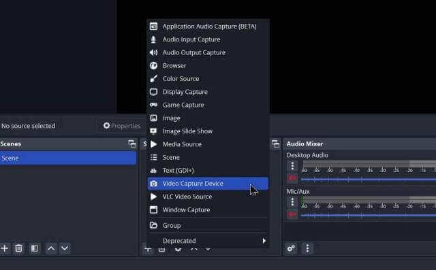Choose Video Capture Device from menu
Image resolution: width=436 pixels, height=270 pixels.
coord(208,184)
